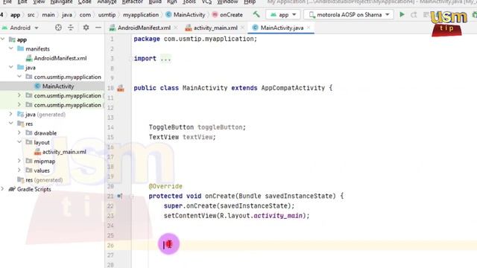477x268 pixels.
Task: Click override gutter marker on line 21
Action: pyautogui.click(x=120, y=196)
